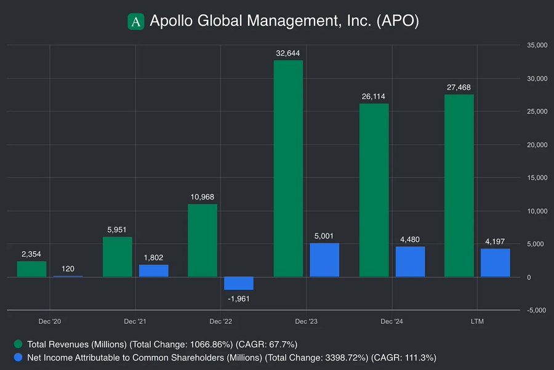Click the '10,000' y-axis tick label

click(x=537, y=211)
